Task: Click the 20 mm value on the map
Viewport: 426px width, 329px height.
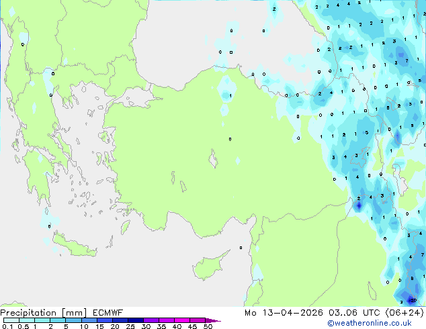Action: pyautogui.click(x=413, y=300)
